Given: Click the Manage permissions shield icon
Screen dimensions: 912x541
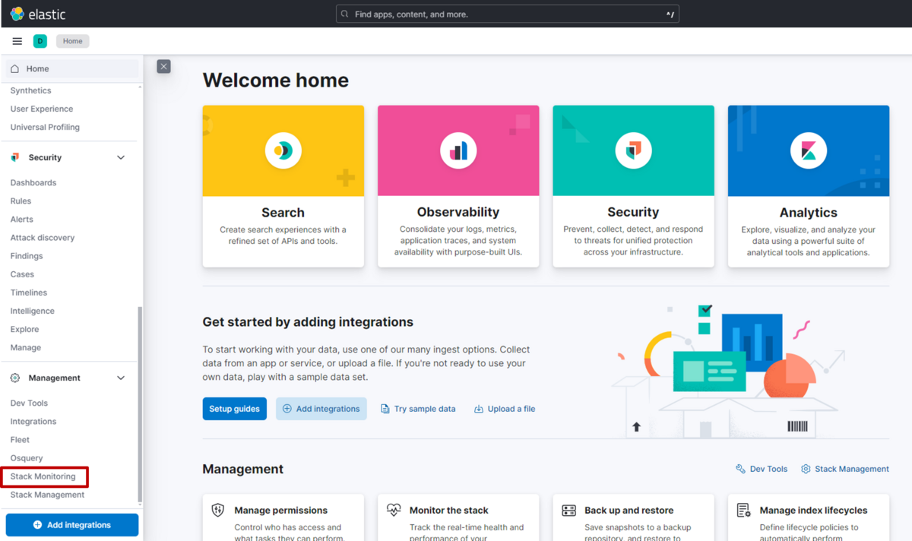Looking at the screenshot, I should tap(217, 511).
